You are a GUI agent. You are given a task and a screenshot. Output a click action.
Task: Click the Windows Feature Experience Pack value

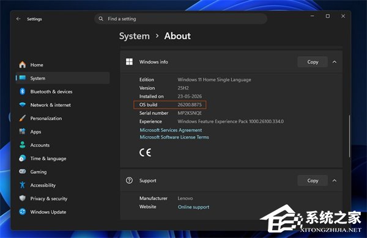click(231, 121)
